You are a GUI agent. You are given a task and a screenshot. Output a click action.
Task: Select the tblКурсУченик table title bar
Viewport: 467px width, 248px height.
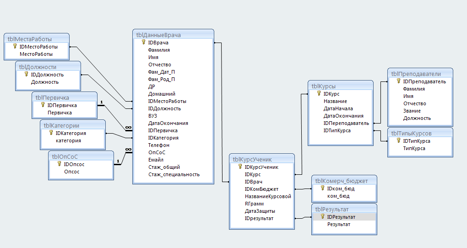tap(262, 159)
